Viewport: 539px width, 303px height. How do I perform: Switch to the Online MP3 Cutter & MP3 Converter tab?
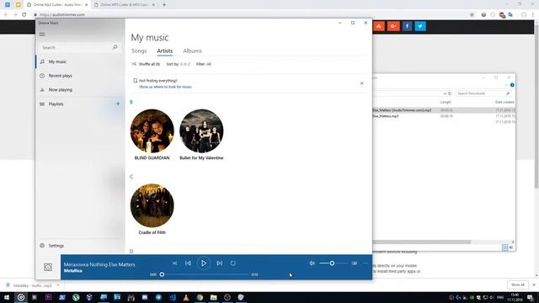click(125, 5)
